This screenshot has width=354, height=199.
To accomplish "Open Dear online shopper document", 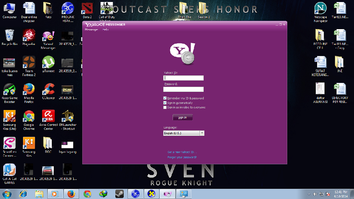I will [29, 12].
